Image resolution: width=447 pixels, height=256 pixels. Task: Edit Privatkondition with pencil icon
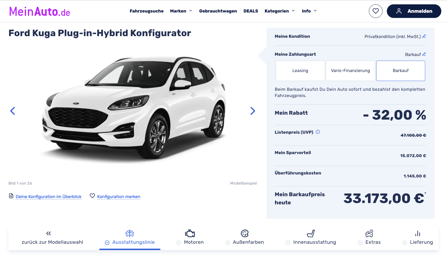(424, 36)
